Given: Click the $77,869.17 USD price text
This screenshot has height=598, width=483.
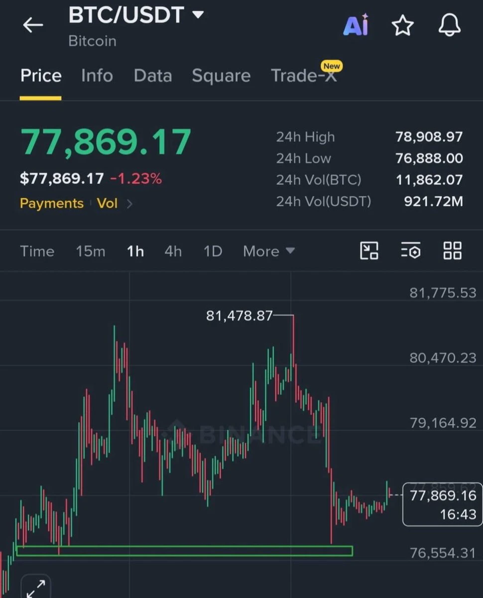Looking at the screenshot, I should (62, 179).
